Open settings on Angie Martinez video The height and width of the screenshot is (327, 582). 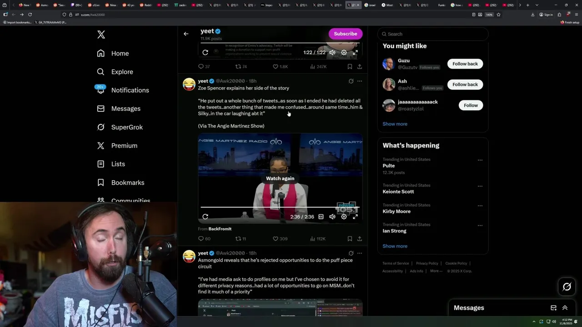tap(344, 217)
